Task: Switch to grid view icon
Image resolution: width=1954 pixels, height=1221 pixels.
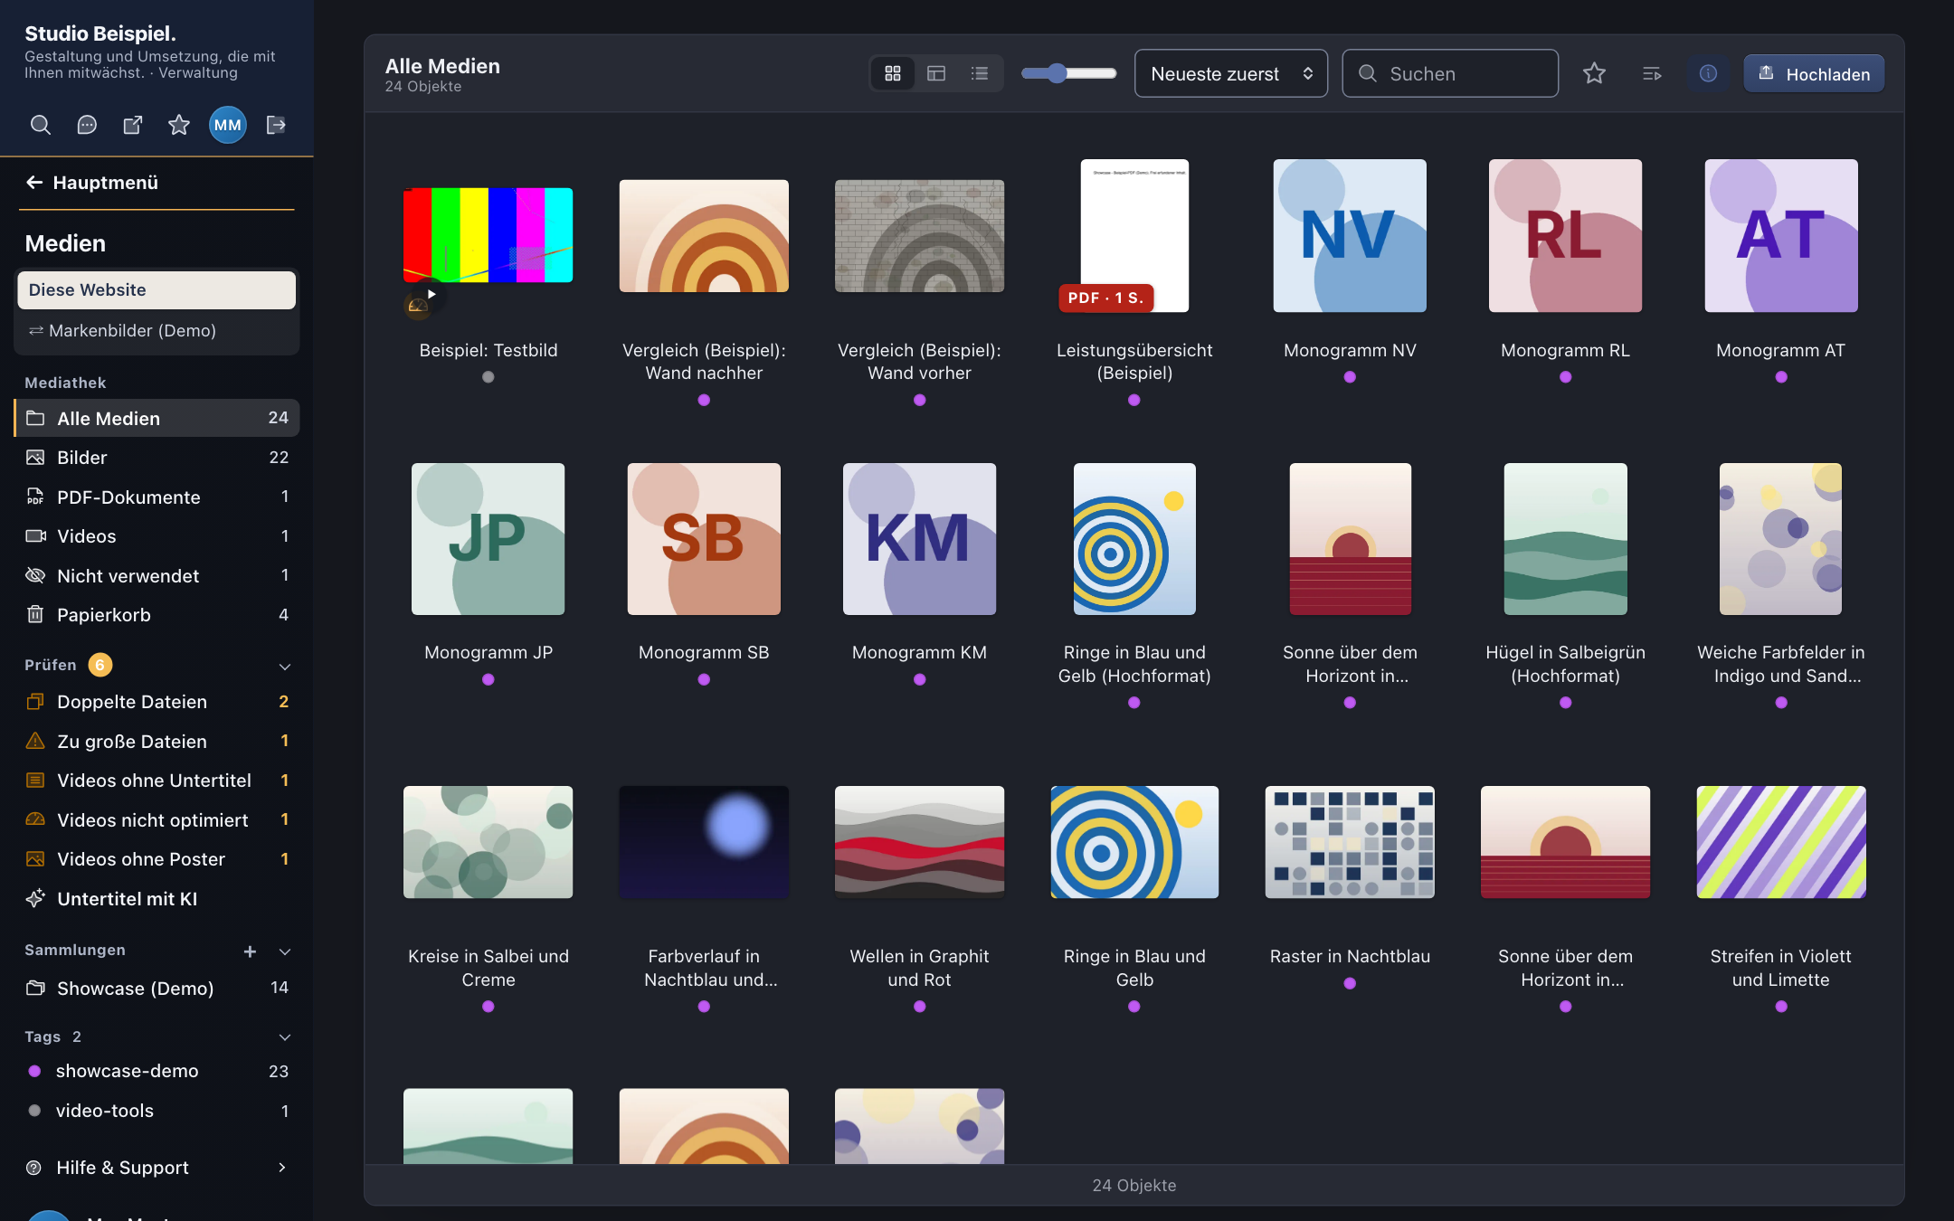Action: pyautogui.click(x=893, y=73)
